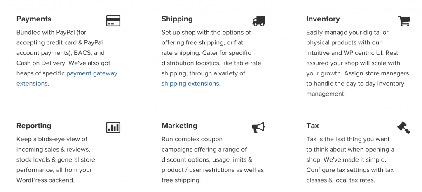Click the Marketing text about coupon campaigns
The width and height of the screenshot is (422, 192).
213,160
